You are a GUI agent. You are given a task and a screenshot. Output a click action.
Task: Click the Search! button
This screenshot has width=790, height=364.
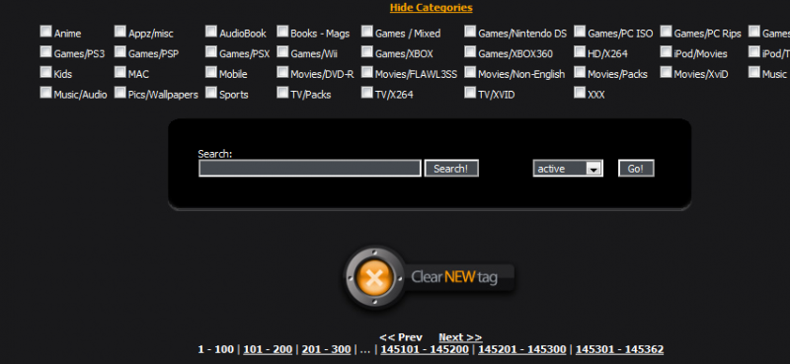pos(451,168)
